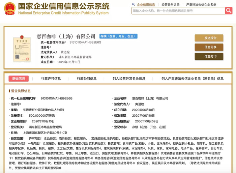
Task: Click the small magnifier icon beside 企业信用信息
Action: pos(133,4)
